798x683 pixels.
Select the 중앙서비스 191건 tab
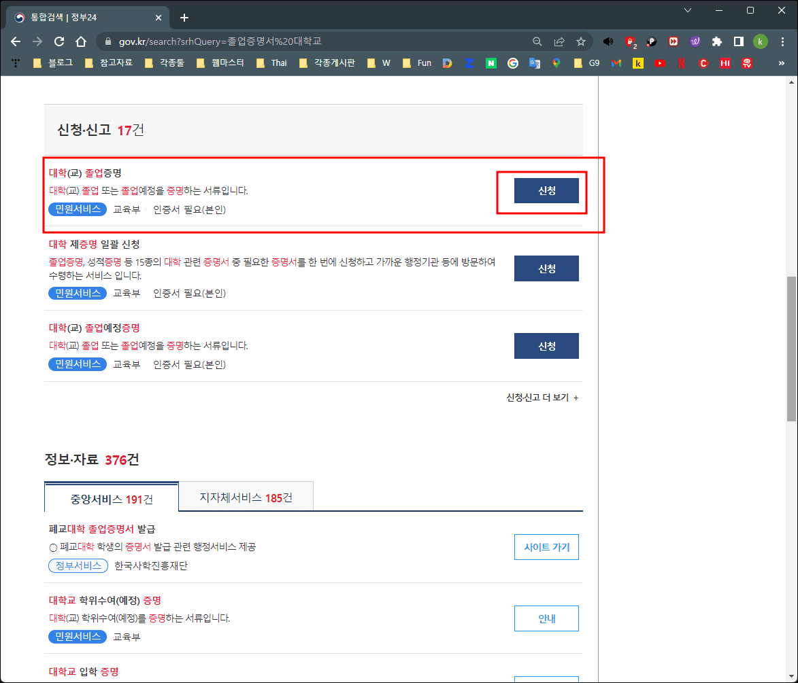[x=111, y=497]
